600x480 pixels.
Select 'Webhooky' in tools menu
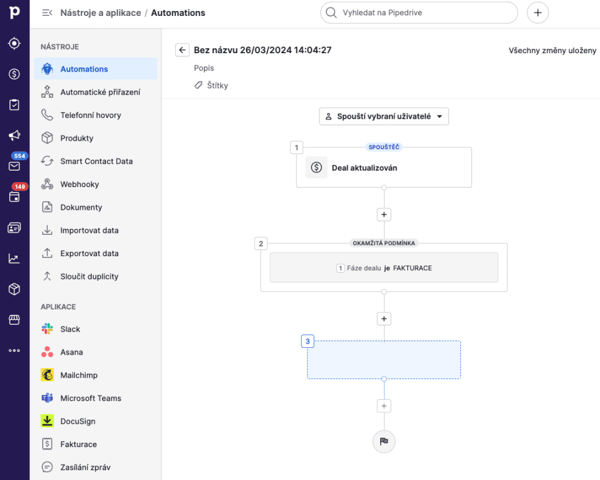[80, 184]
